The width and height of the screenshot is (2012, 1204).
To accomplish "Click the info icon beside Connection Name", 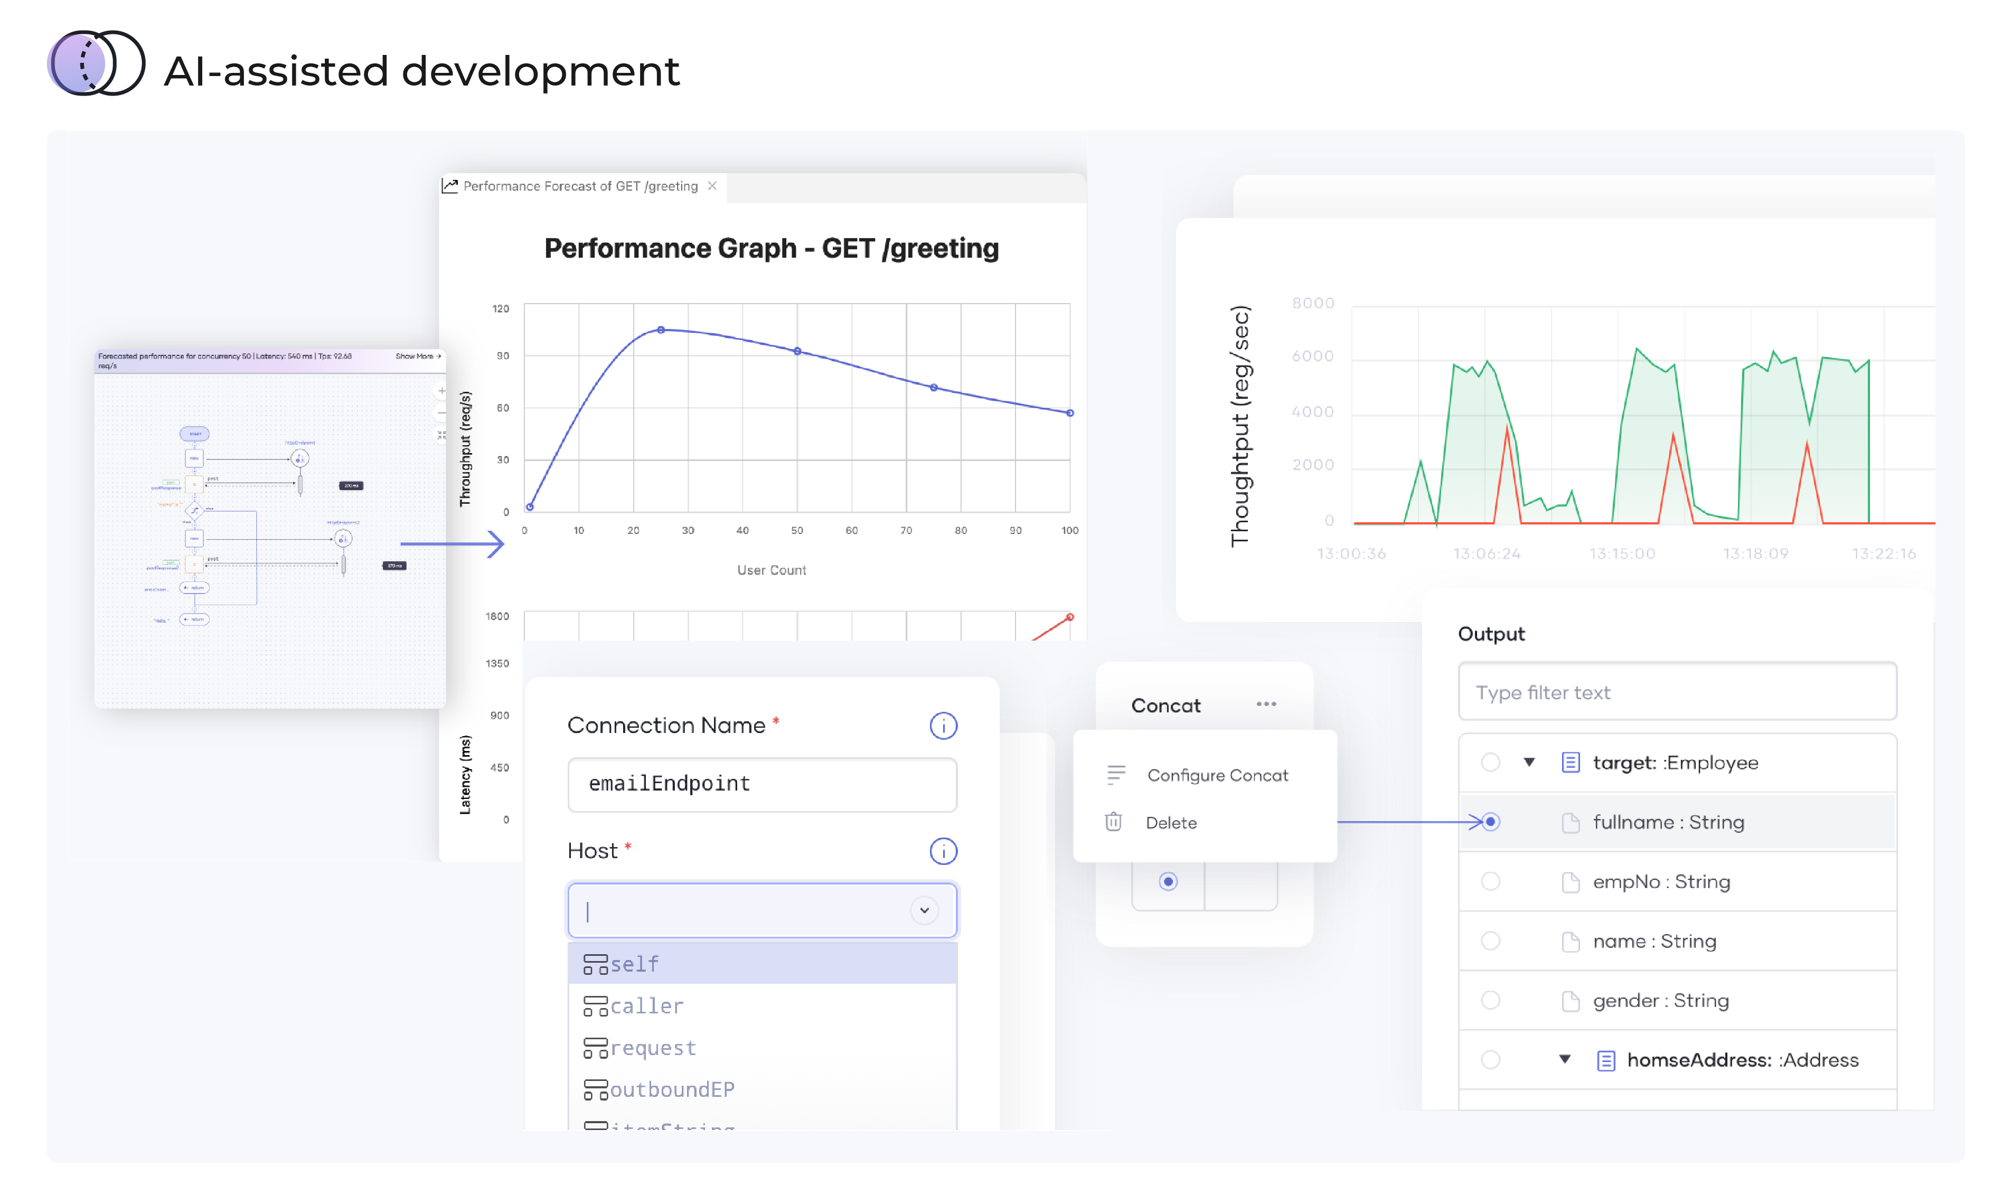I will click(x=943, y=726).
